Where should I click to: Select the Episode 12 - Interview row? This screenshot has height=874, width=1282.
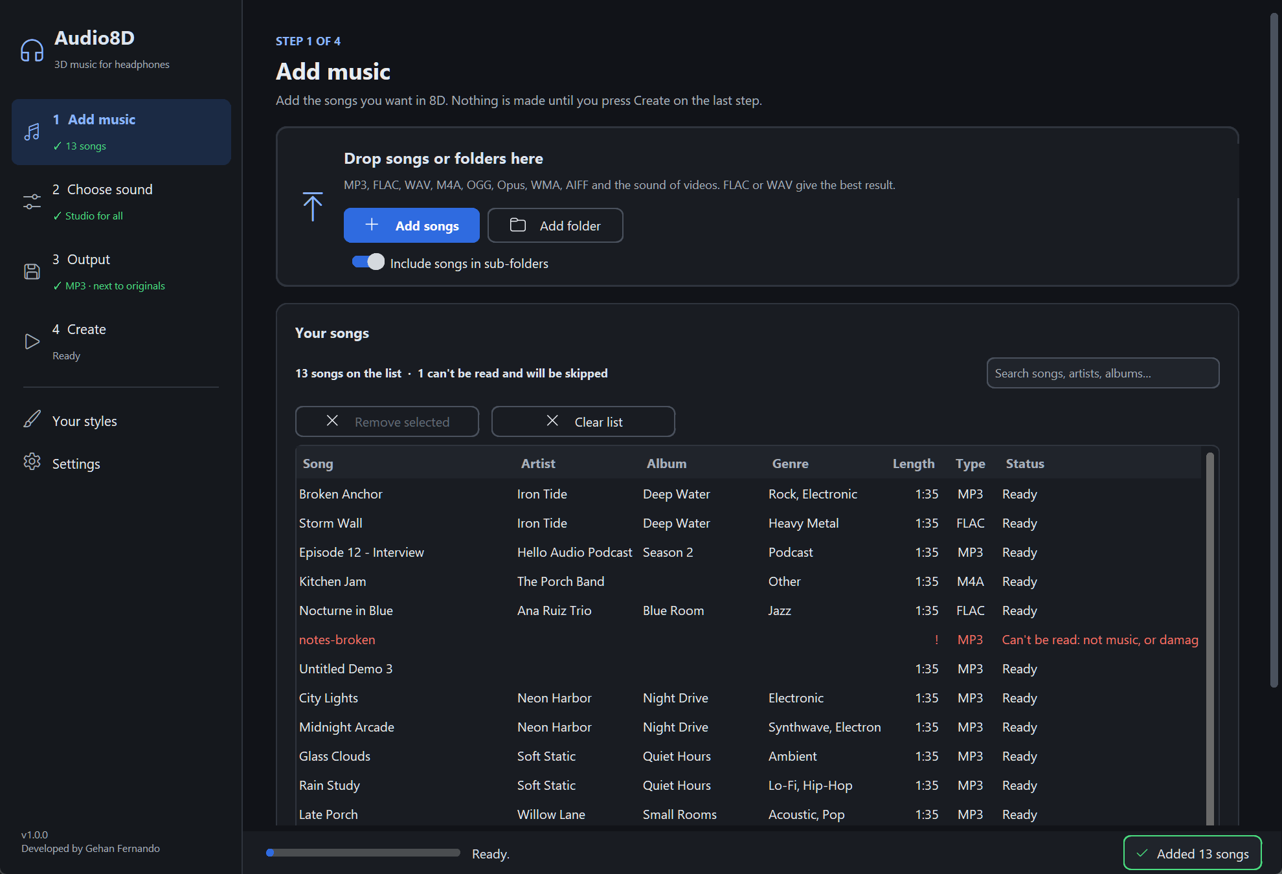749,552
